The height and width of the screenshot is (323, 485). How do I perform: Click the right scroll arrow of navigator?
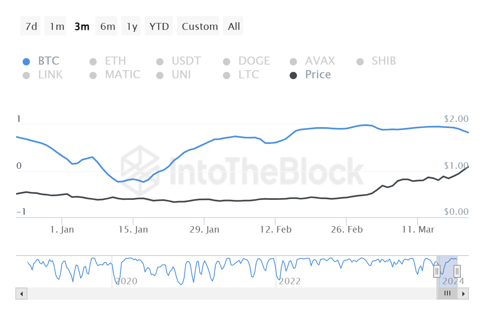463,294
